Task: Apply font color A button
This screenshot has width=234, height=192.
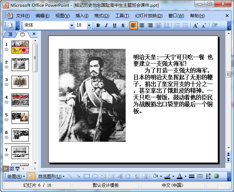Action: 180,176
